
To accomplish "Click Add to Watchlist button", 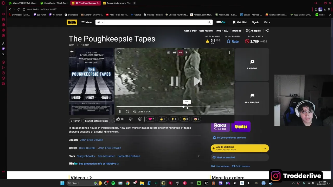I will (236, 148).
